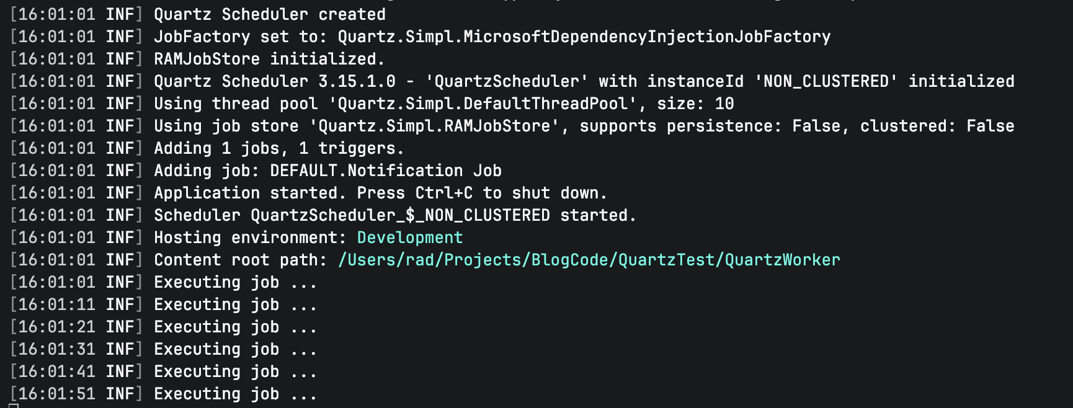Click the 'Quartz.Simpl.RAMJobStore' job store name

click(x=434, y=126)
